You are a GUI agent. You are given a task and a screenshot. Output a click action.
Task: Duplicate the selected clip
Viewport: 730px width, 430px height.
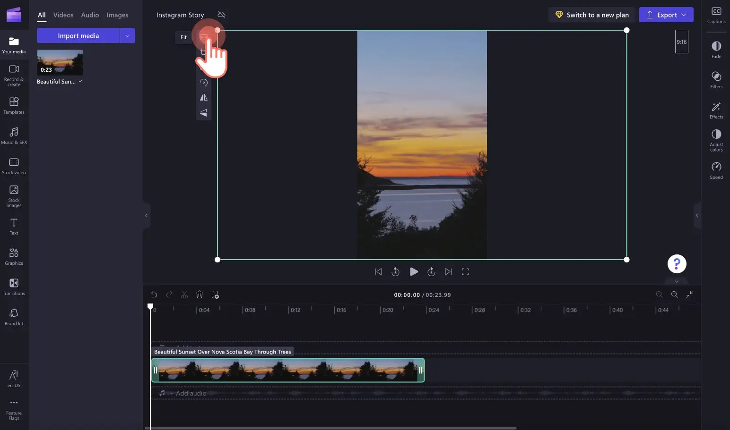215,295
